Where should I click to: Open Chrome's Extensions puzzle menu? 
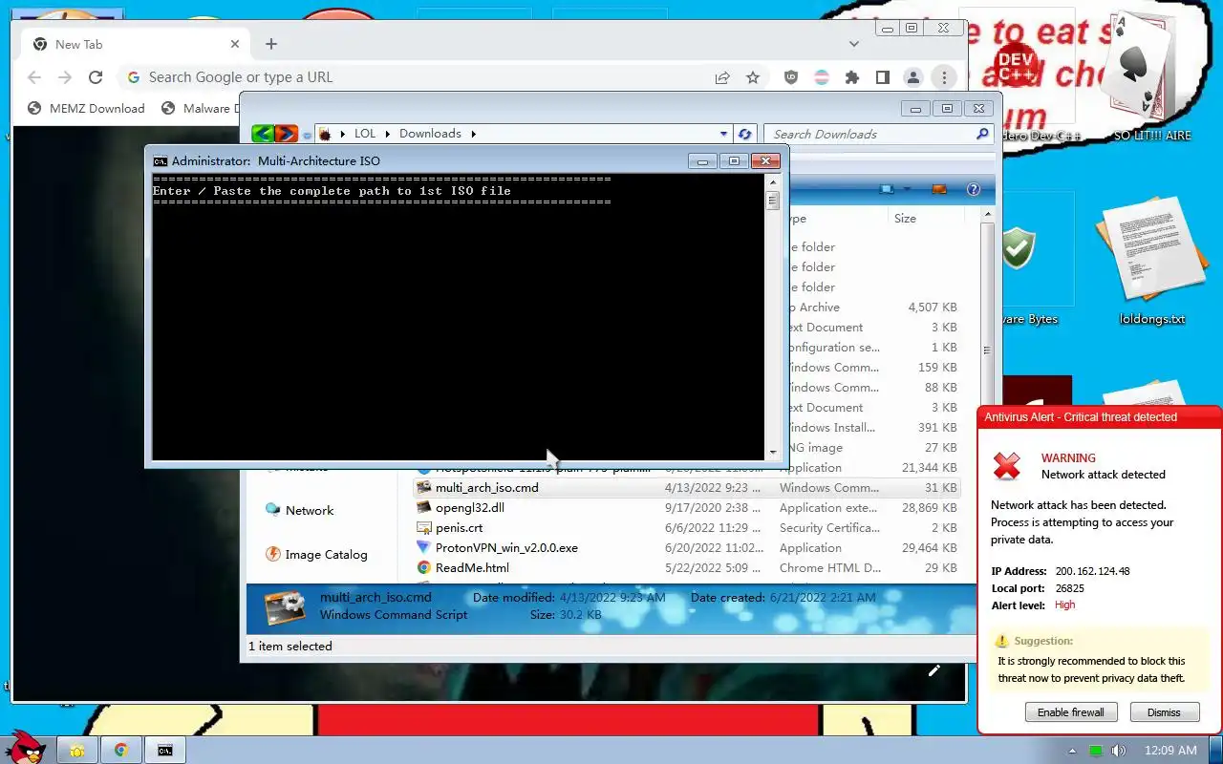pos(852,77)
